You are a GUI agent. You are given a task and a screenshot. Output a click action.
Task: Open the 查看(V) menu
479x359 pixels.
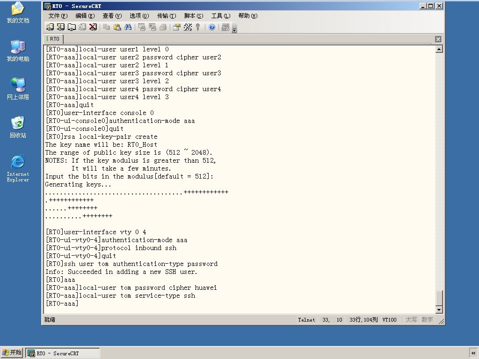pyautogui.click(x=112, y=16)
